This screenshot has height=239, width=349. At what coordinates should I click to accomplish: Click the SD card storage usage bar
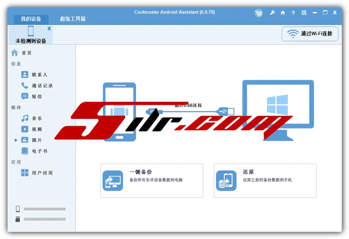[45, 219]
